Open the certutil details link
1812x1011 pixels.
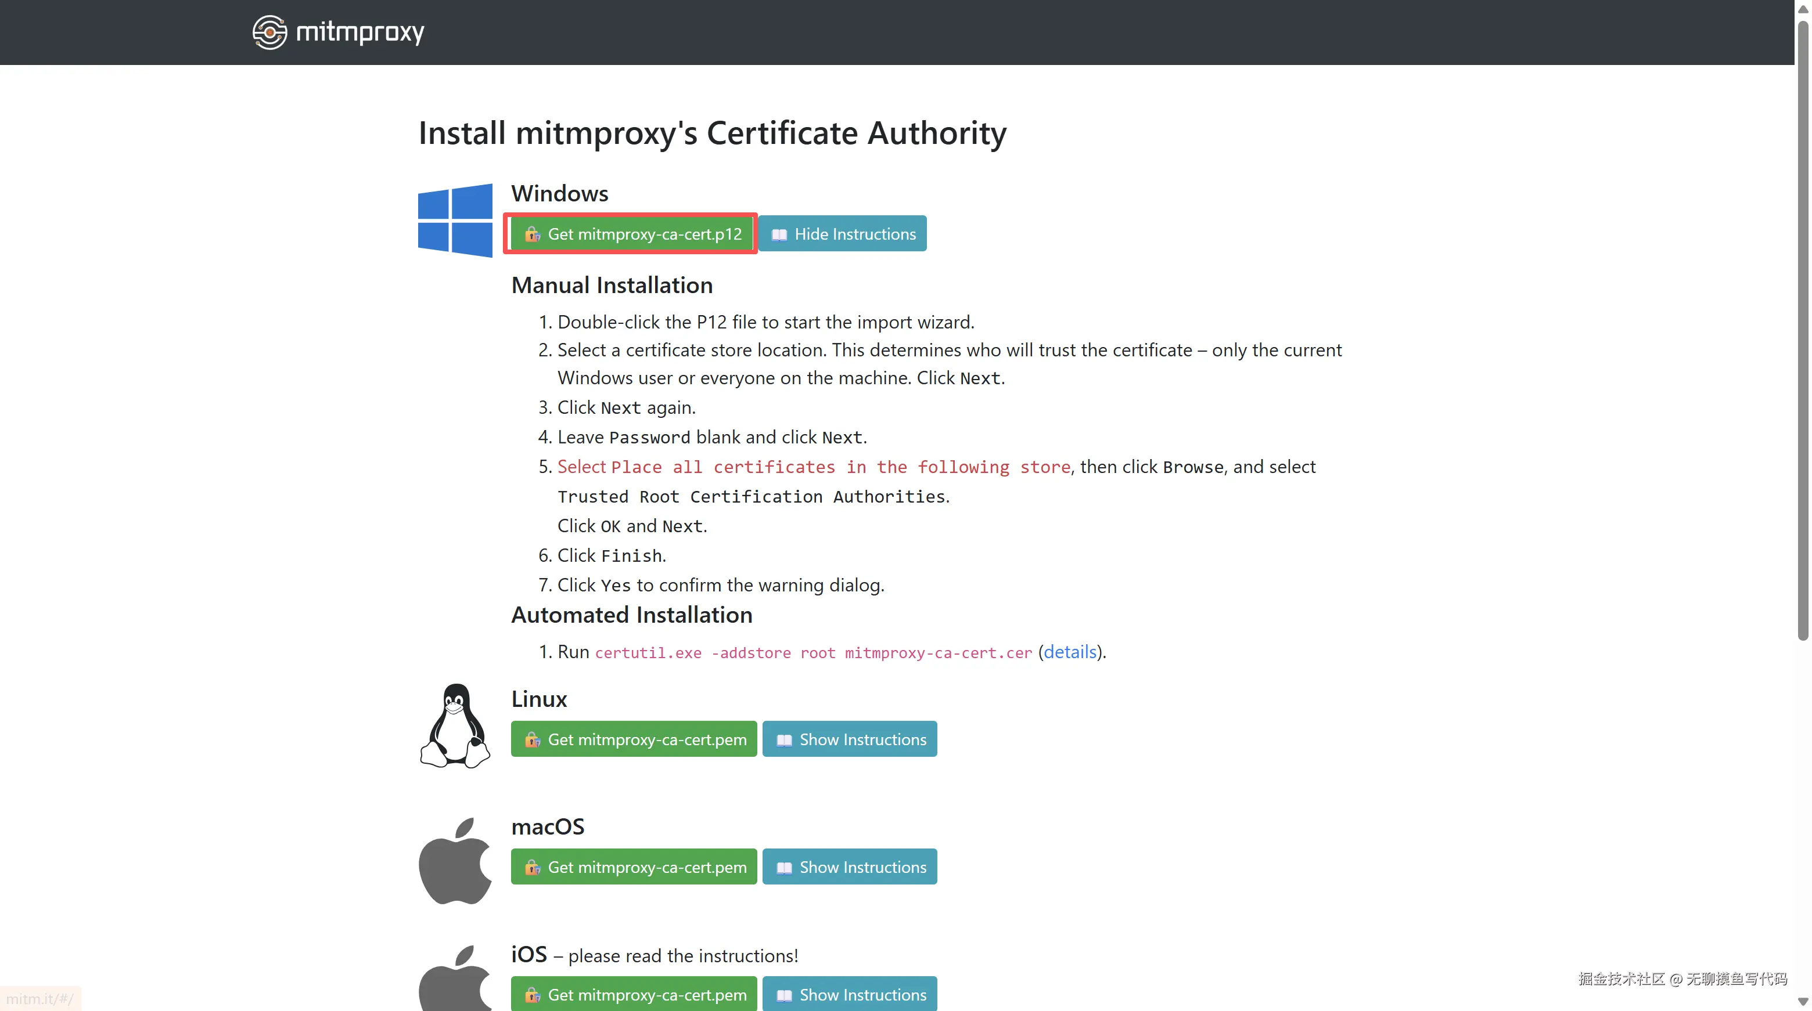click(x=1069, y=652)
